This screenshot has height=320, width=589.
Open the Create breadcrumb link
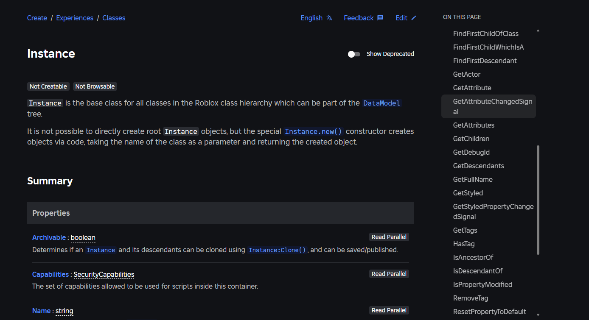pos(37,18)
